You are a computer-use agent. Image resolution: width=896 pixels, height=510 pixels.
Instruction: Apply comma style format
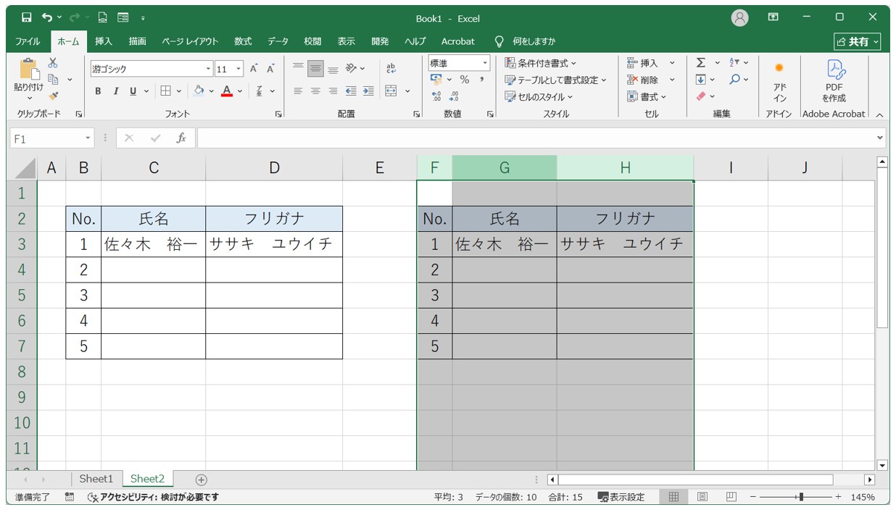[481, 80]
